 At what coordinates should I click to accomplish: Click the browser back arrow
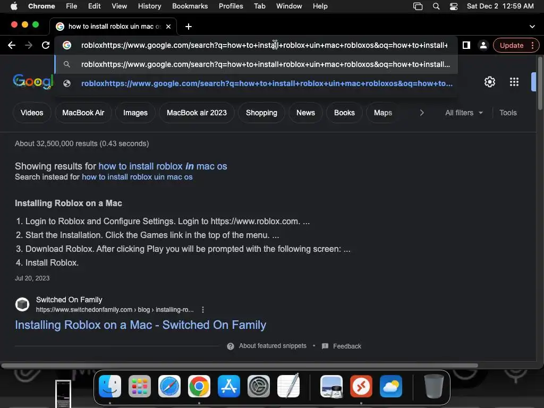pyautogui.click(x=12, y=45)
